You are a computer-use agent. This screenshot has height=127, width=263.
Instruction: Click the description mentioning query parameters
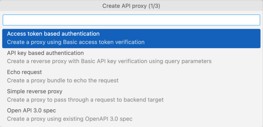tap(109, 61)
